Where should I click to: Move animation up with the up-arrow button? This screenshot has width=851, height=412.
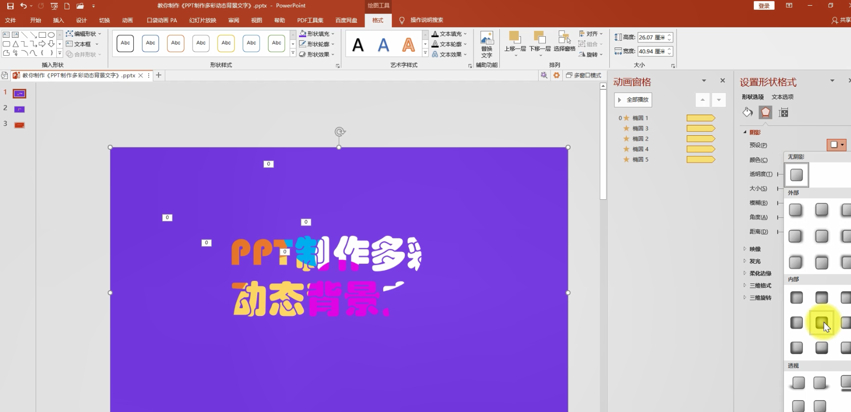pos(702,100)
